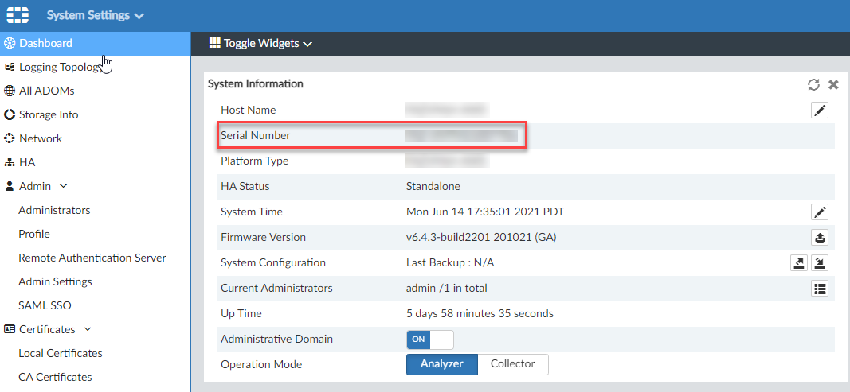
Task: Open System Settings dropdown menu
Action: (96, 15)
